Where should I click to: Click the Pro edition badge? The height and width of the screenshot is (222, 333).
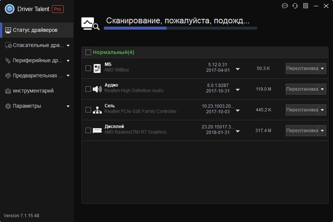[x=58, y=9]
